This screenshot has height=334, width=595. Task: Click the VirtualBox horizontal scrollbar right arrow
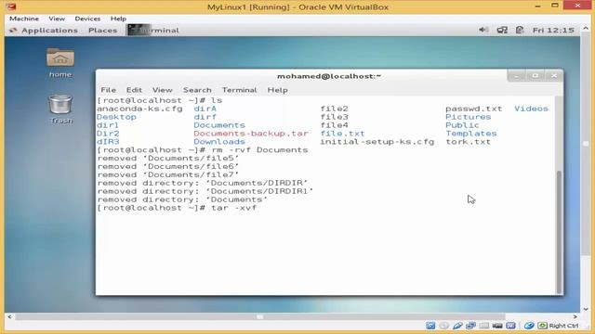click(x=575, y=316)
